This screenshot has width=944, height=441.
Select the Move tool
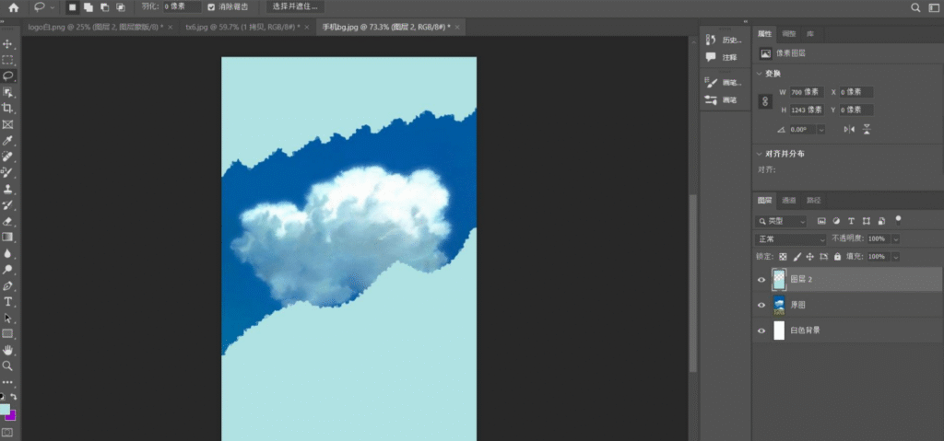coord(7,44)
